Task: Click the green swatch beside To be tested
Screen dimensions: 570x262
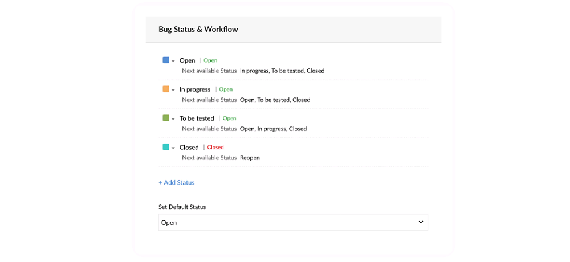Action: [166, 118]
